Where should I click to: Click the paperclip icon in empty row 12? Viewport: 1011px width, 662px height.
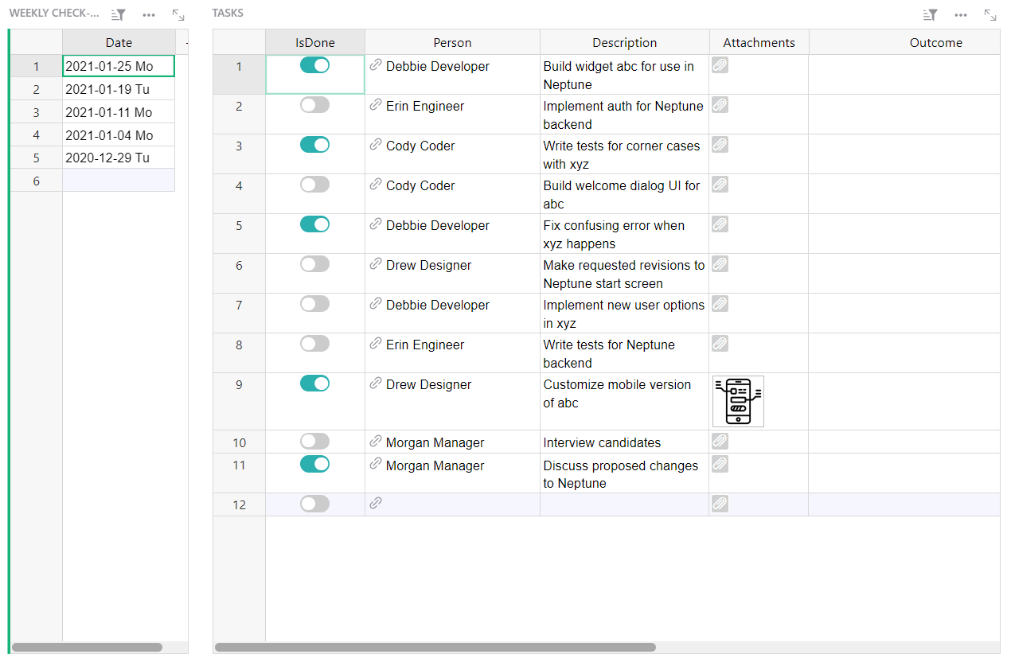(720, 503)
